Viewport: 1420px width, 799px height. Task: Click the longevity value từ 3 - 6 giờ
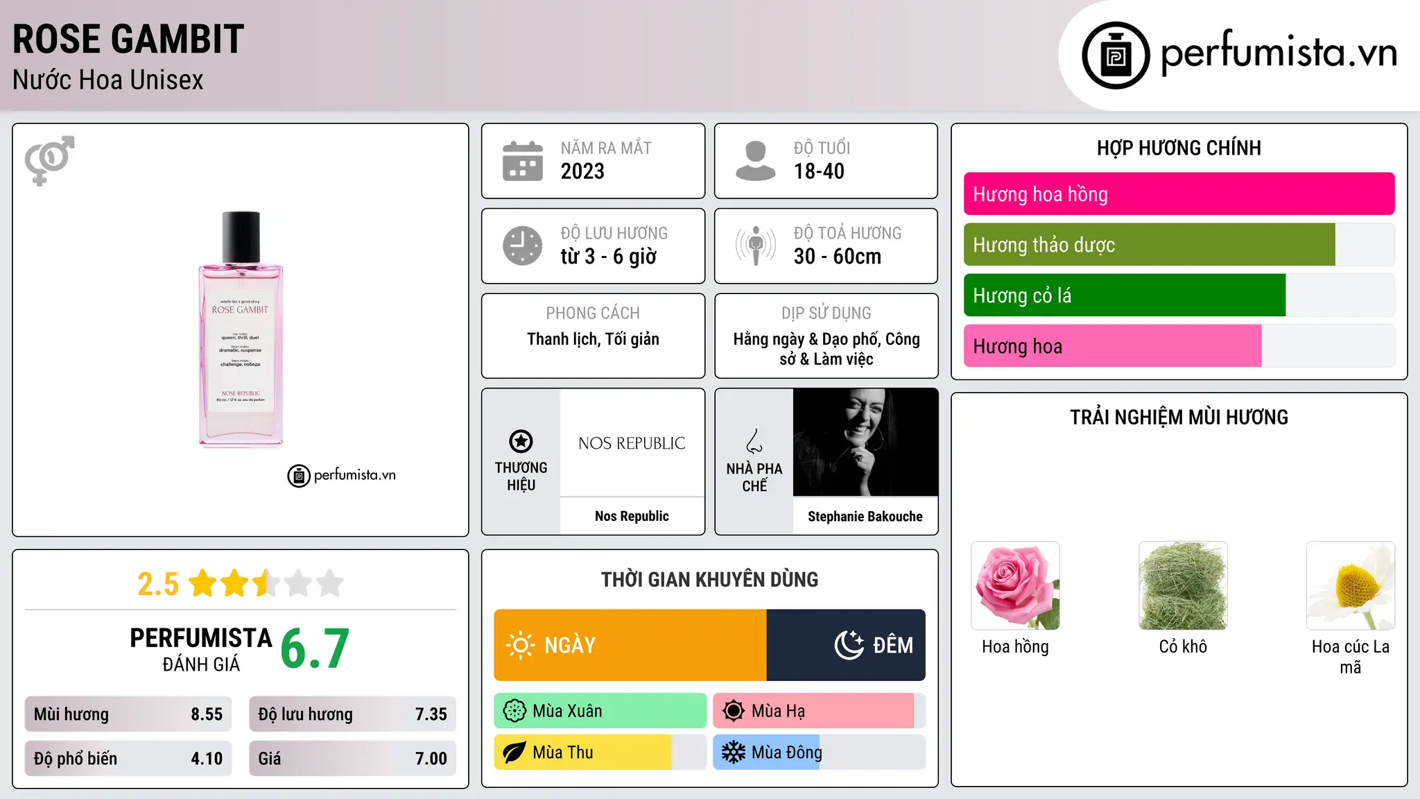pyautogui.click(x=609, y=257)
